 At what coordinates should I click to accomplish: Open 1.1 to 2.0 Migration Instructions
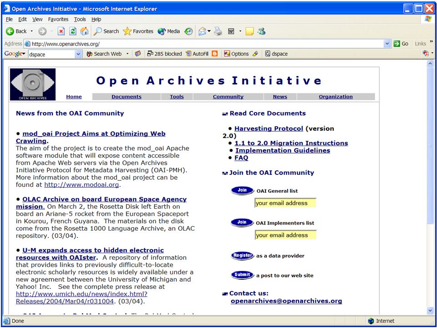(291, 143)
